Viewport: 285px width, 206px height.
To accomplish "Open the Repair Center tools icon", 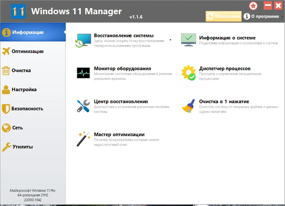I will [x=83, y=106].
